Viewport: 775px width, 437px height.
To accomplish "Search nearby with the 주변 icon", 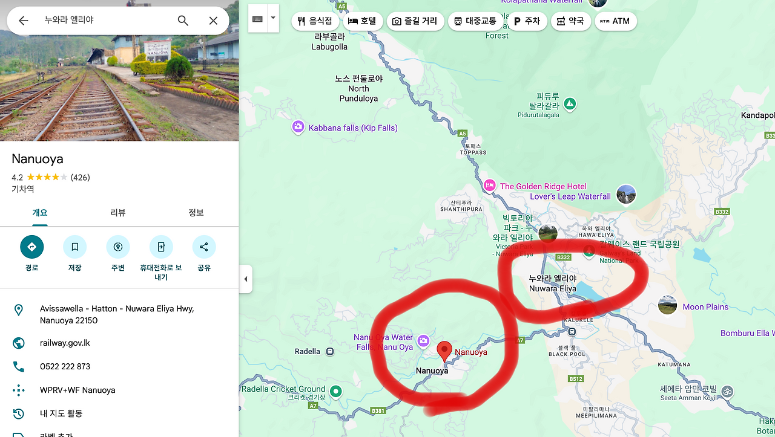I will tap(118, 247).
